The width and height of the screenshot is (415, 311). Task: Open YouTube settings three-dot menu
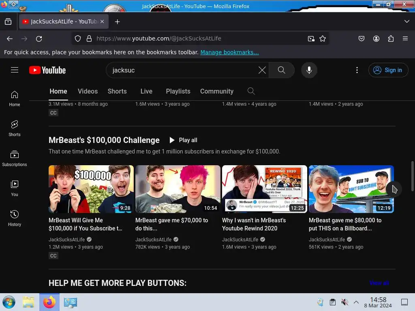357,70
